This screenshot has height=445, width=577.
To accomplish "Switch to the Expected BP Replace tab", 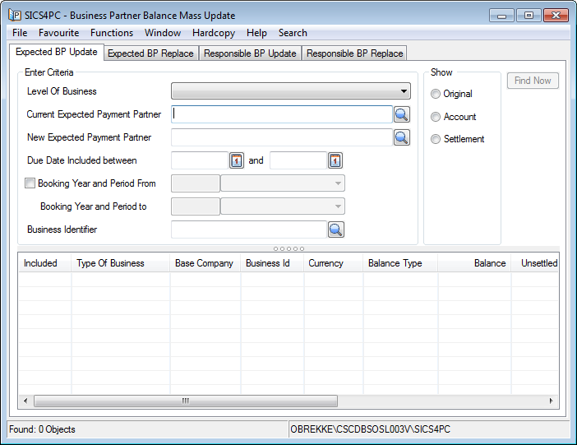I will tap(150, 53).
